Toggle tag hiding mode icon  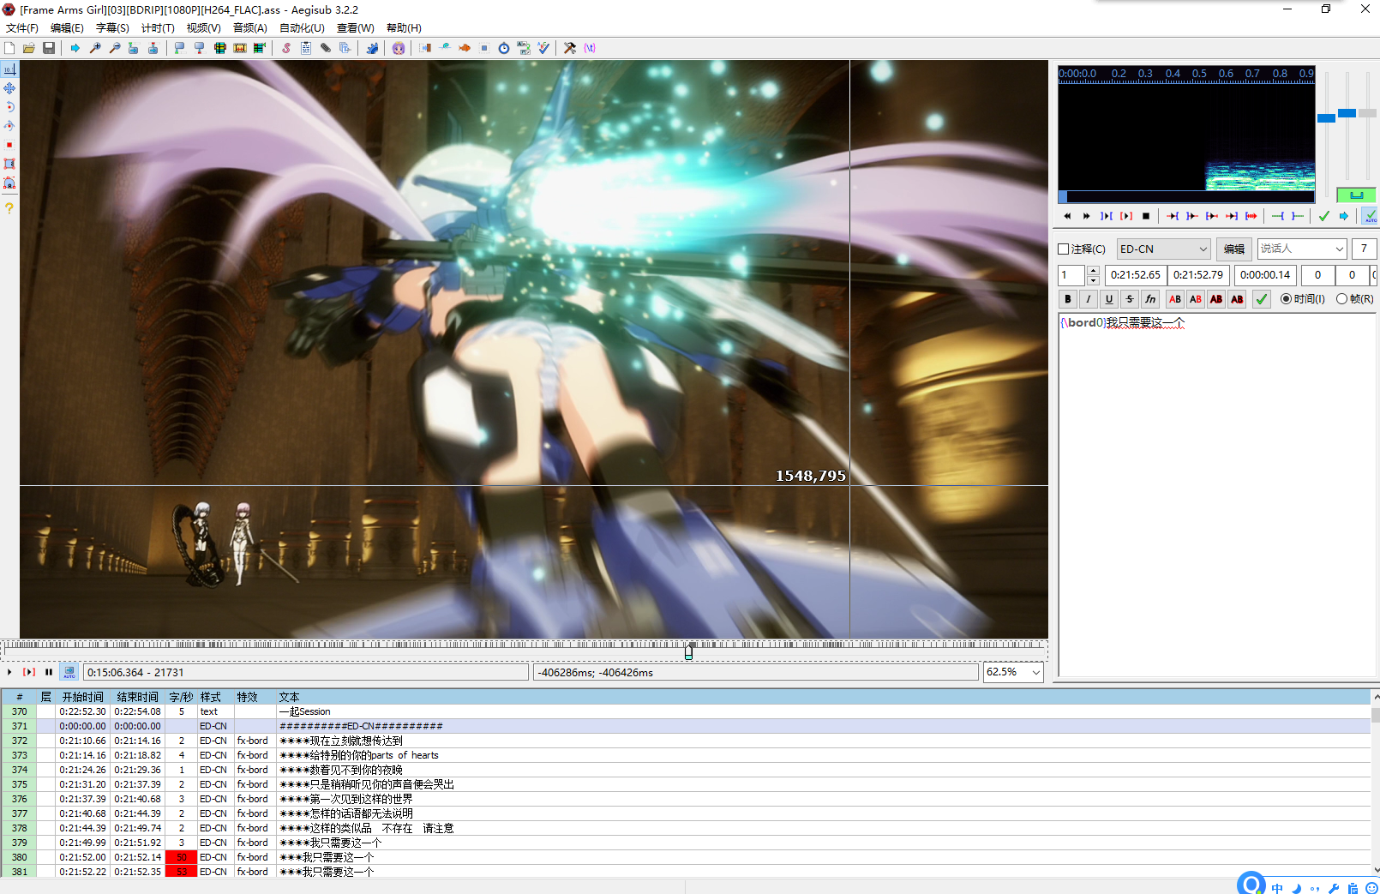tap(590, 48)
